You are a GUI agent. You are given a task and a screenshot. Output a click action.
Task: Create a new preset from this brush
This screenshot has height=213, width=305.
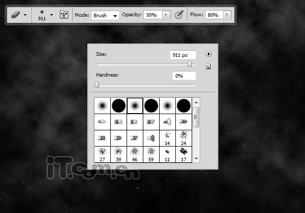click(208, 66)
